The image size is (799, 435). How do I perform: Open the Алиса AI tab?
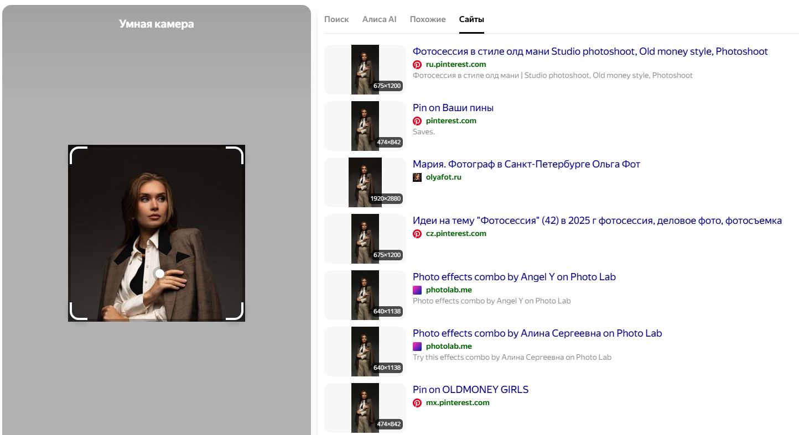[379, 19]
